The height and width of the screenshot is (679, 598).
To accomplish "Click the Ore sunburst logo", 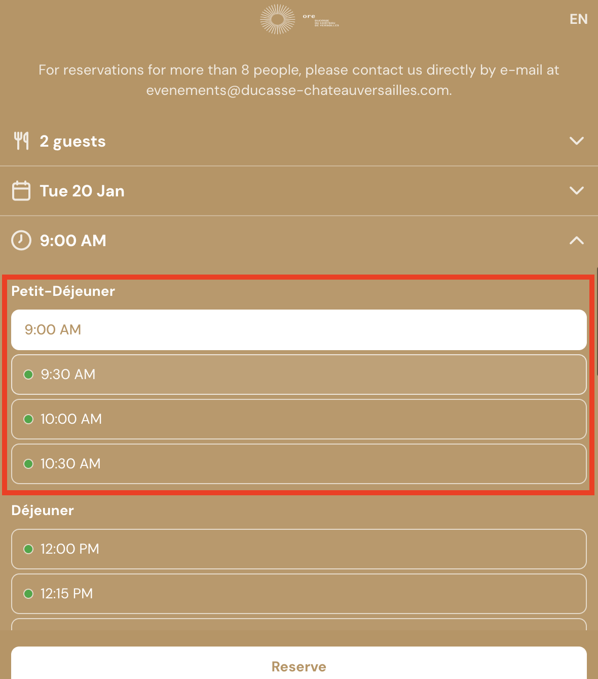I will pyautogui.click(x=278, y=19).
